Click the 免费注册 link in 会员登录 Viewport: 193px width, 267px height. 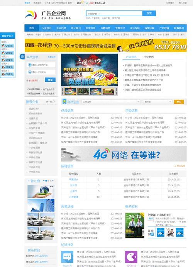[x=51, y=57]
